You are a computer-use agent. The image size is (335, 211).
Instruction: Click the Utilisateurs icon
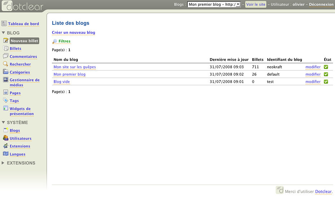(5, 138)
